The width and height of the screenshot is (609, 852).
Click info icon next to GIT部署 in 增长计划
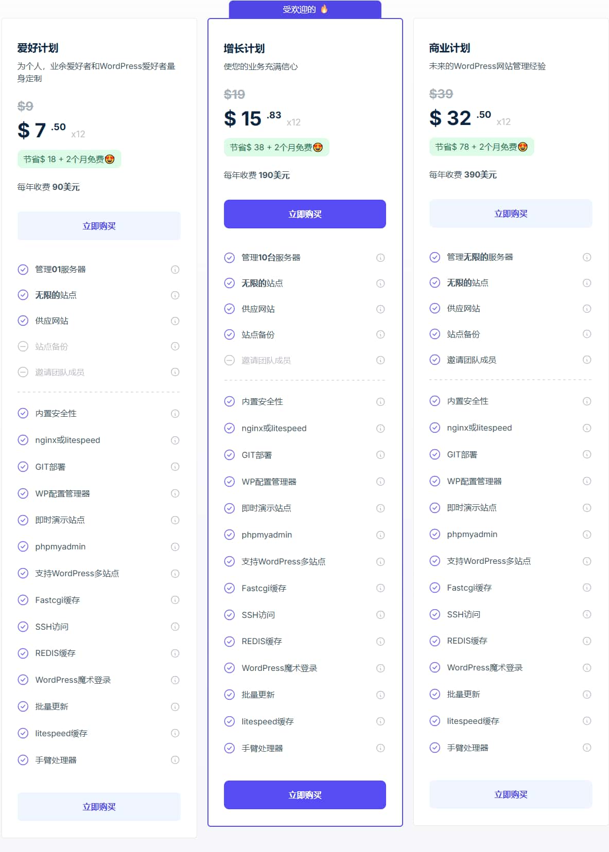[380, 455]
